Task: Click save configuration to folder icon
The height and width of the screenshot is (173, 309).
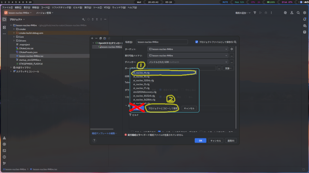Action: pos(105,38)
